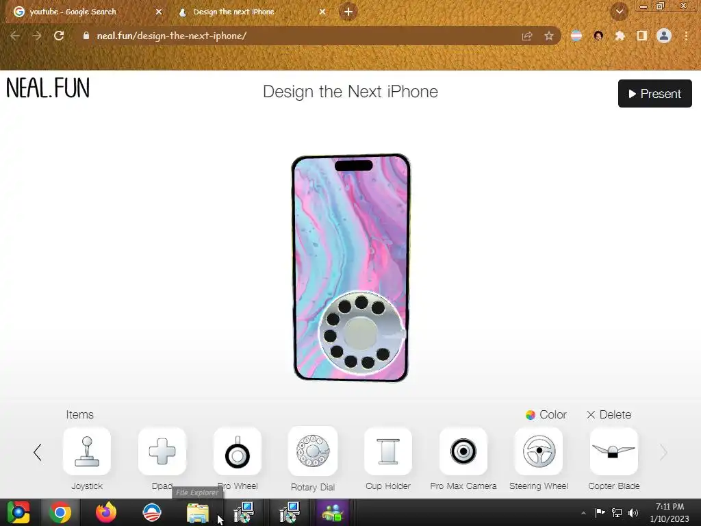Open the second installer taskbar icon
Image resolution: width=701 pixels, height=526 pixels.
click(289, 512)
